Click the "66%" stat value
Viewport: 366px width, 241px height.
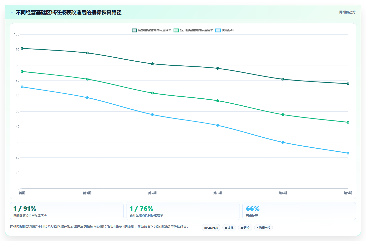point(253,209)
